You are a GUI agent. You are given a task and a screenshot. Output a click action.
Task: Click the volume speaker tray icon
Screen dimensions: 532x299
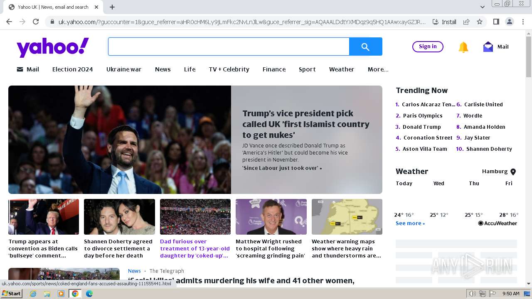(473, 294)
